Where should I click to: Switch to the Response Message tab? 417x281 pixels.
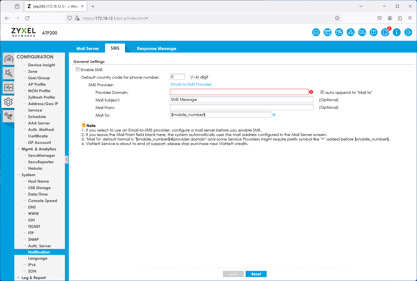pyautogui.click(x=157, y=48)
